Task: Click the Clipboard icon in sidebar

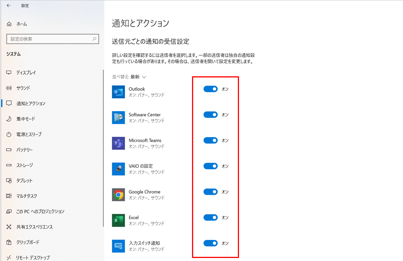Action: pos(9,242)
